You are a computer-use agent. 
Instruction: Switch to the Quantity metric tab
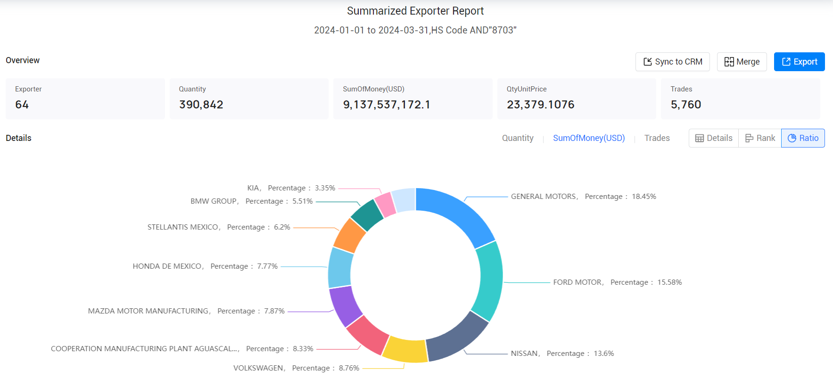[x=518, y=138]
